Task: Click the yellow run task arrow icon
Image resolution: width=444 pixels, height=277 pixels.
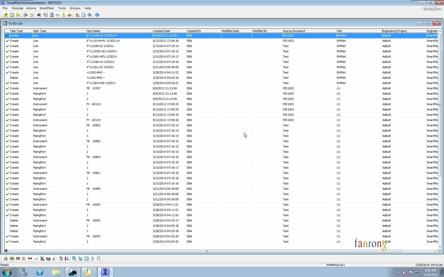Action: tap(12, 258)
